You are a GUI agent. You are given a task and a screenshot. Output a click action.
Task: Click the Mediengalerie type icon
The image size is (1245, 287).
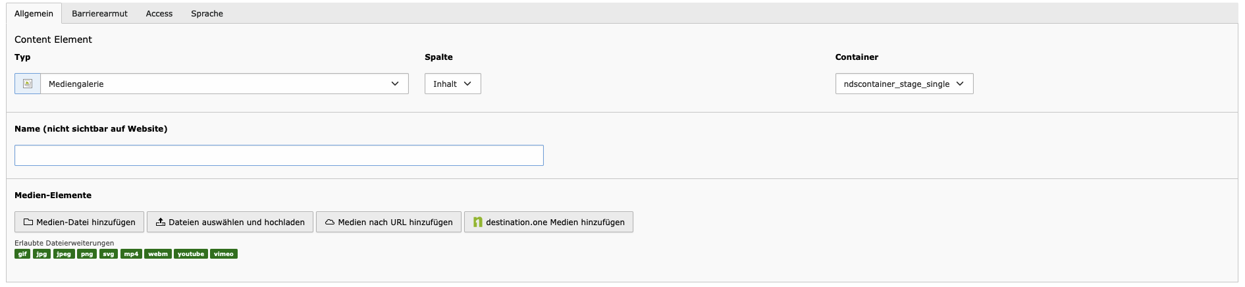click(x=28, y=84)
